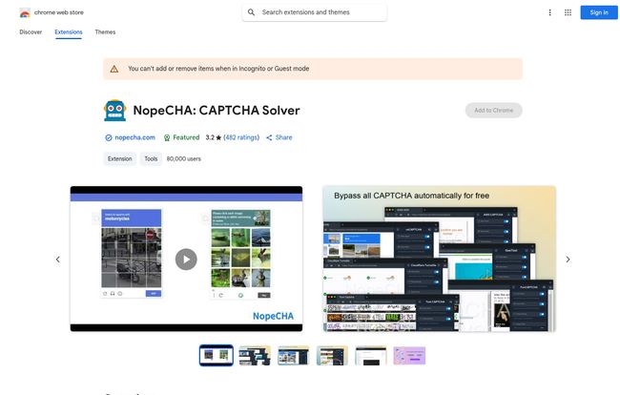Click the Incognito or Guest mode warning text
This screenshot has height=395, width=620.
(218, 69)
